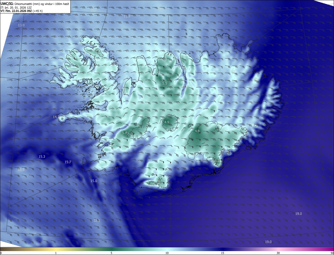Image resolution: width=334 pixels, height=255 pixels.
Task: Click the valid time 'VT: Fim. 22.01.2026 09Z (+45 h)'
Action: click(x=22, y=11)
